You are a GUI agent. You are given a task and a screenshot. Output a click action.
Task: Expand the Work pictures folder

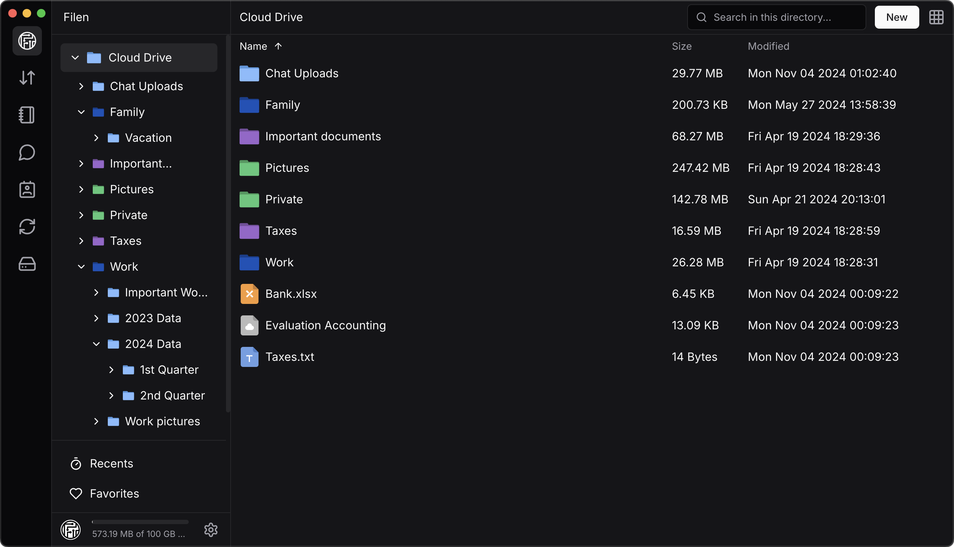(x=96, y=421)
